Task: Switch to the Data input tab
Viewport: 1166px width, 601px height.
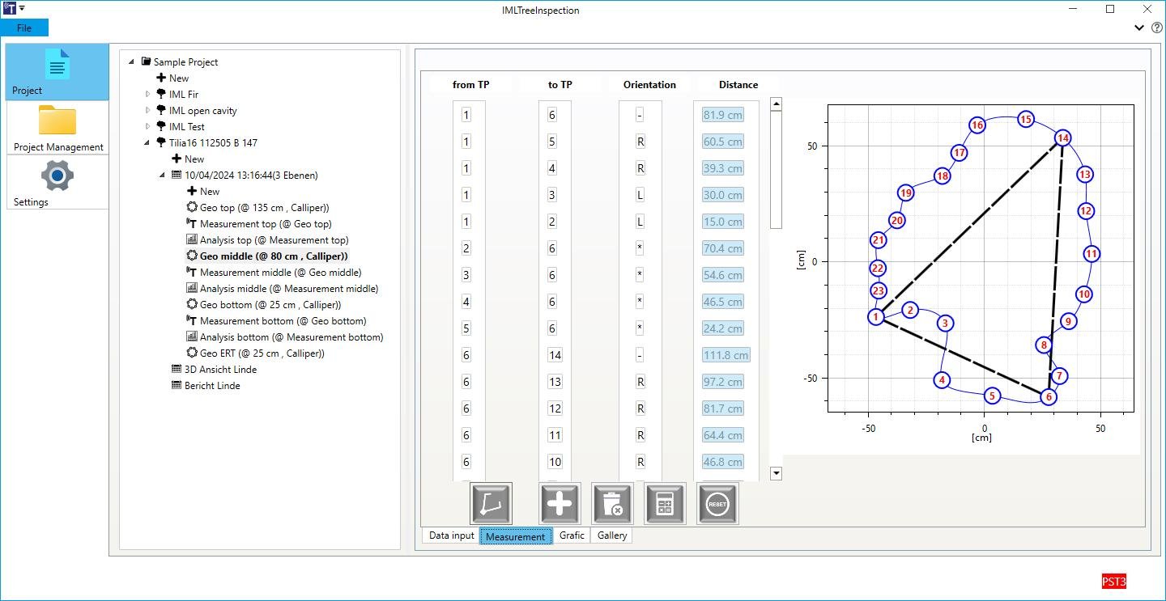Action: click(451, 535)
